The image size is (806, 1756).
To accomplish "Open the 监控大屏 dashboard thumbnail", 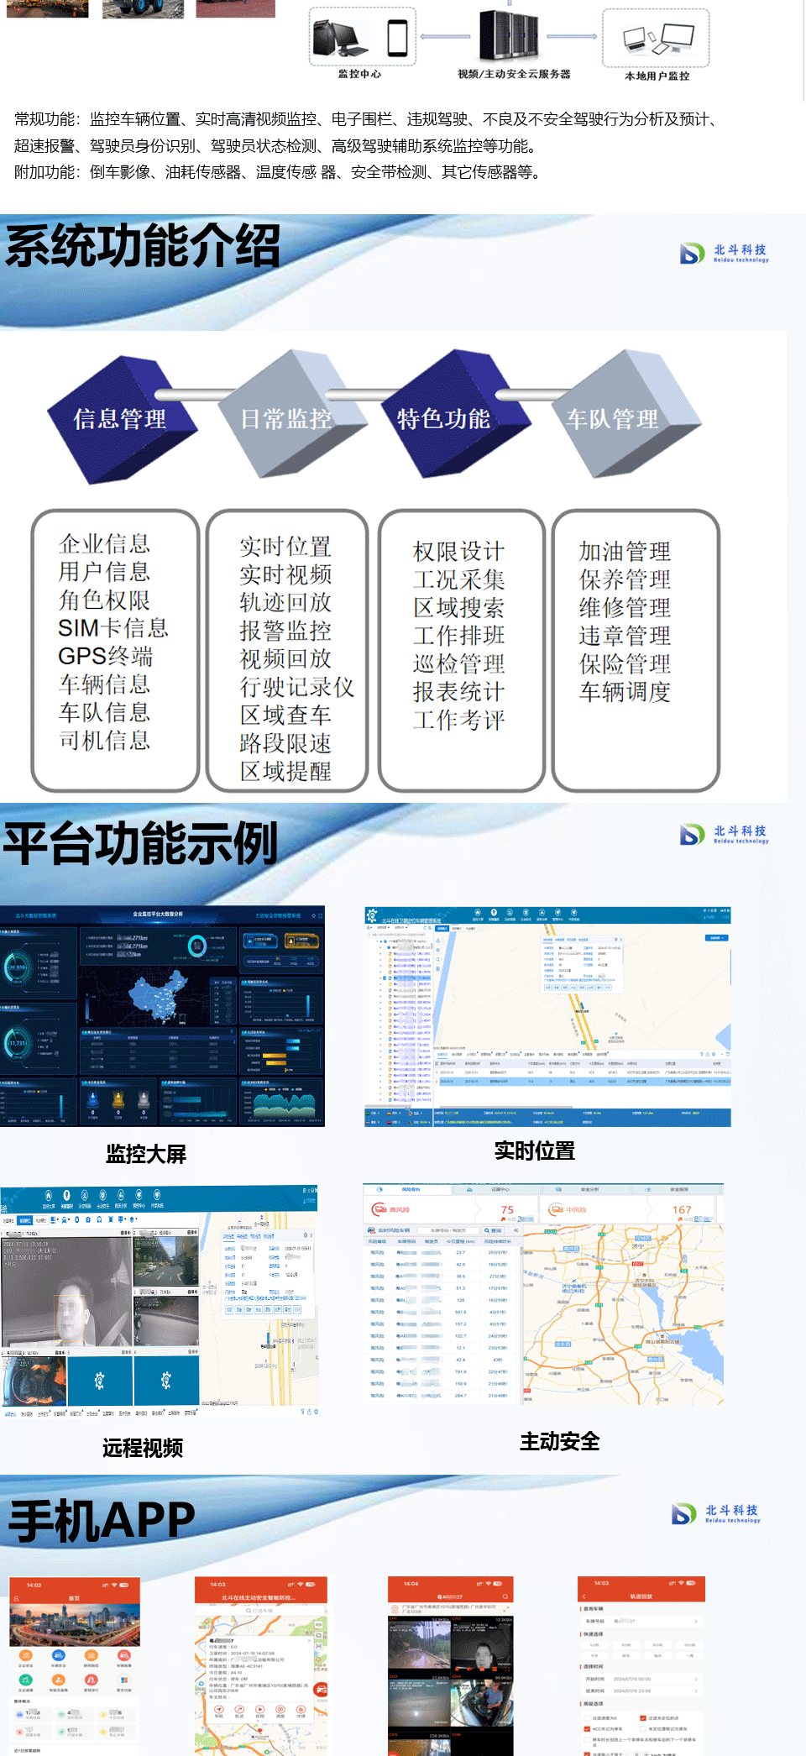I will click(x=161, y=1016).
